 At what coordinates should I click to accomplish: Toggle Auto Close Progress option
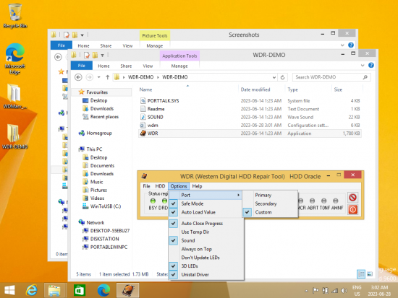206,223
